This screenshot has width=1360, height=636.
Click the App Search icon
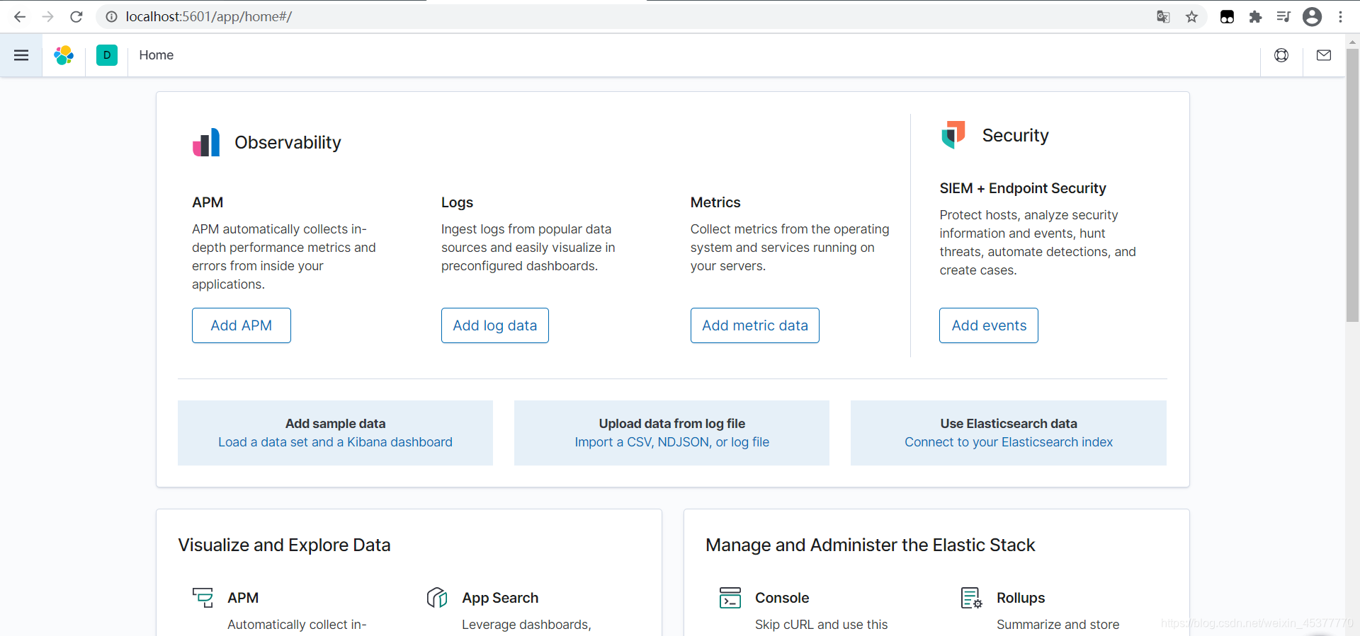click(x=437, y=598)
